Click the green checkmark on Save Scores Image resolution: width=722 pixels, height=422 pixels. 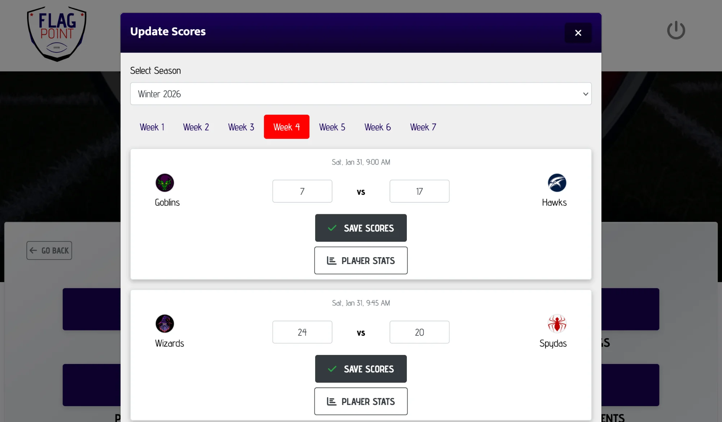pos(331,228)
